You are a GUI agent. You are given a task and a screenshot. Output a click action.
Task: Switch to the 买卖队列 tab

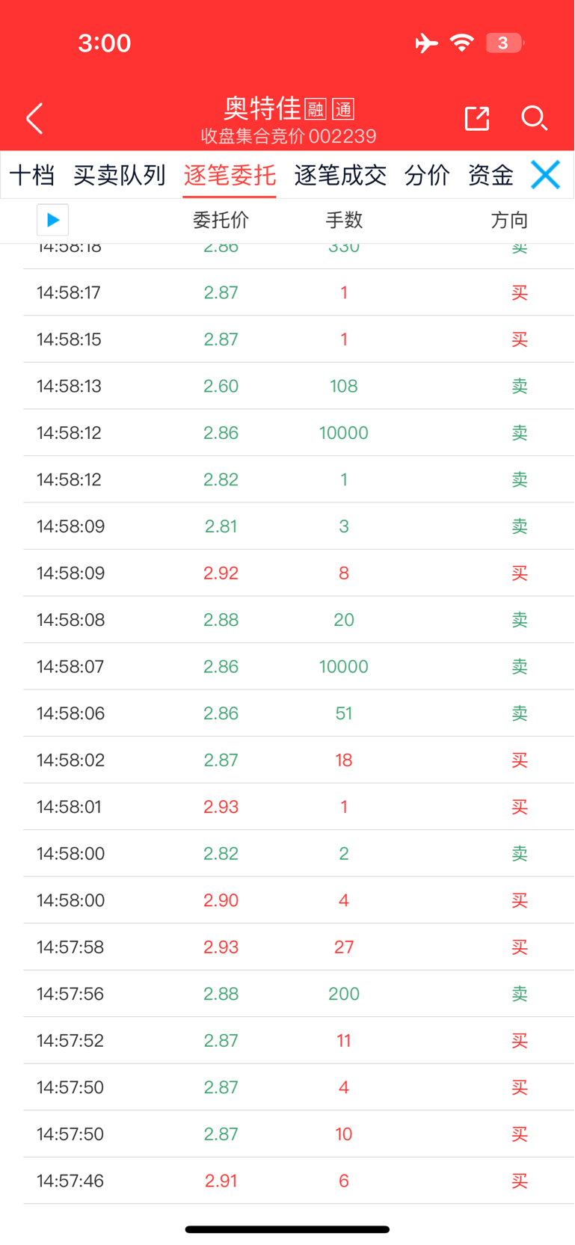(x=120, y=175)
